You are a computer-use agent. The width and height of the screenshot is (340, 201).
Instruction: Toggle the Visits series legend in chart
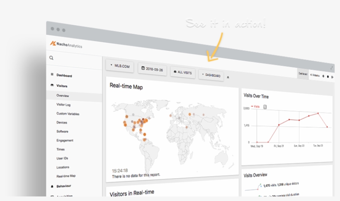click(255, 106)
